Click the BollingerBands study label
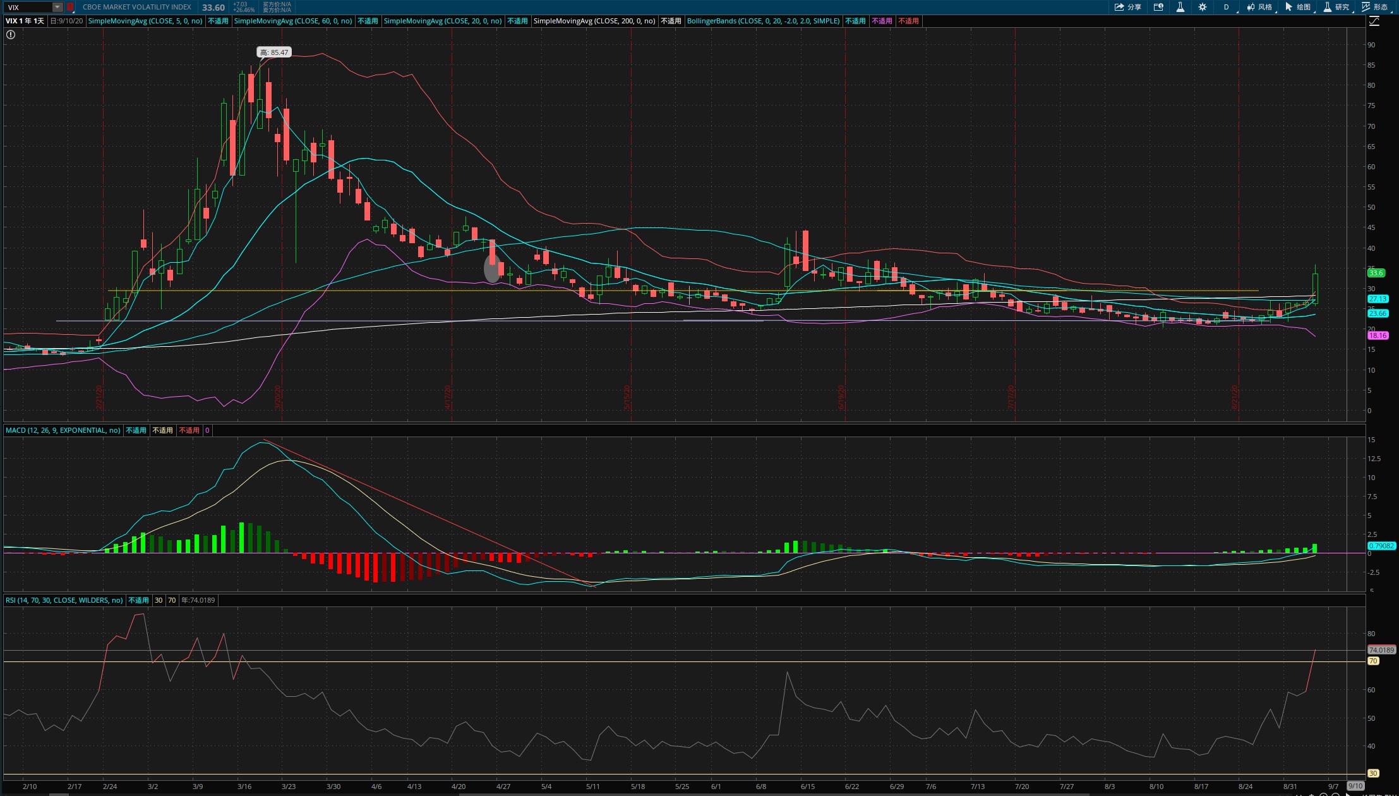This screenshot has height=796, width=1399. 763,21
